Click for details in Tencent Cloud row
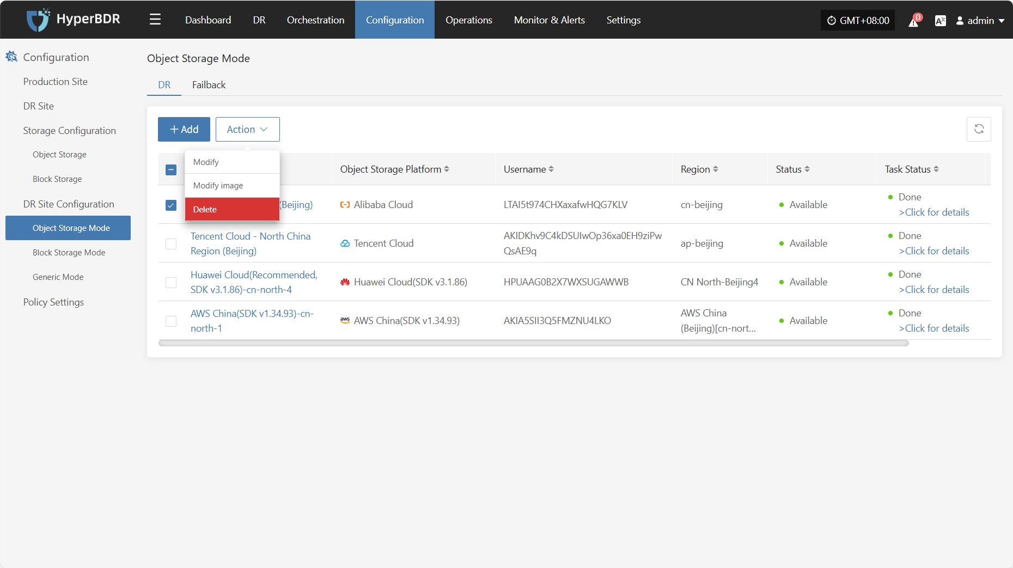The height and width of the screenshot is (568, 1013). coord(934,251)
